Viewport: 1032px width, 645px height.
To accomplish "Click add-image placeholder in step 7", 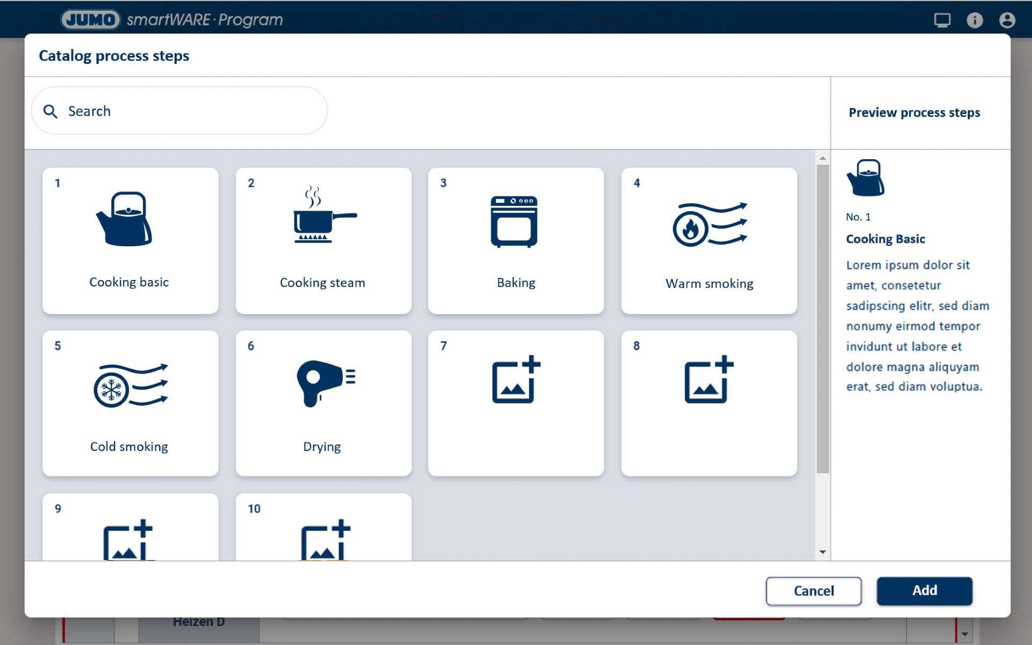I will [515, 379].
